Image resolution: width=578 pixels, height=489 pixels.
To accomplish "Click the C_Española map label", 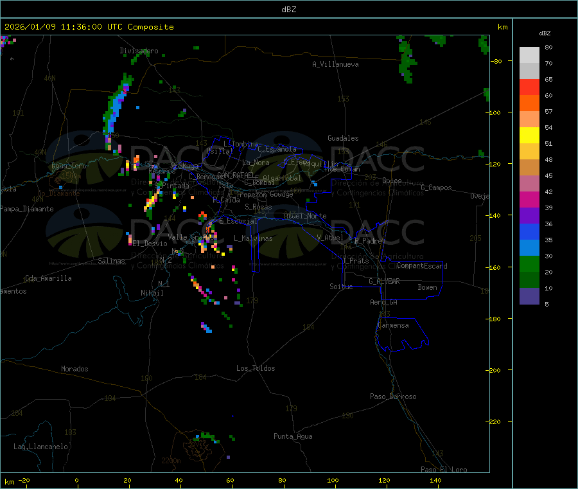I will [x=277, y=149].
